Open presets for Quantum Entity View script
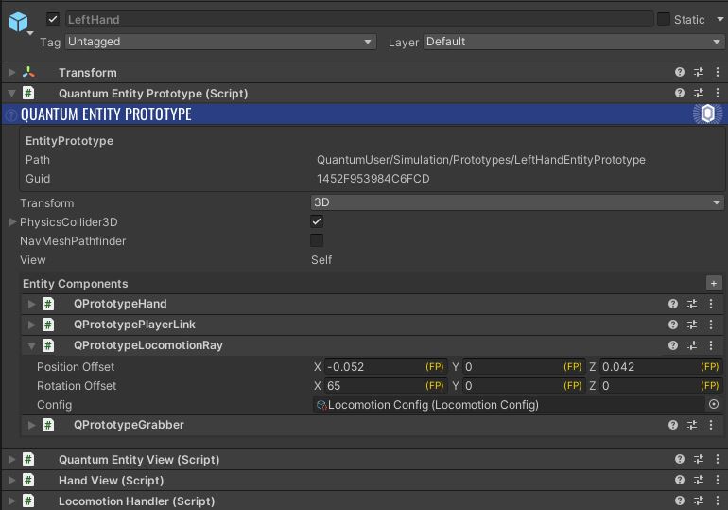The width and height of the screenshot is (728, 510). tap(699, 459)
